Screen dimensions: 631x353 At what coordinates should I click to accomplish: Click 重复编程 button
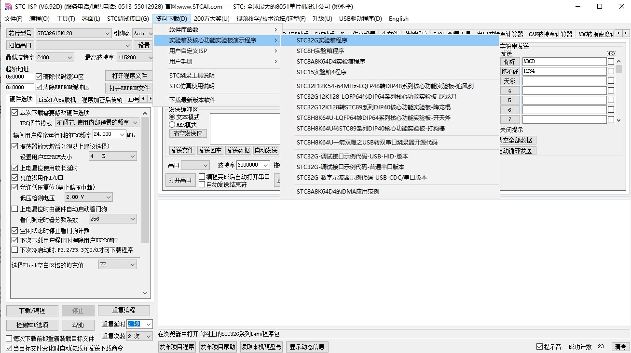click(x=124, y=311)
